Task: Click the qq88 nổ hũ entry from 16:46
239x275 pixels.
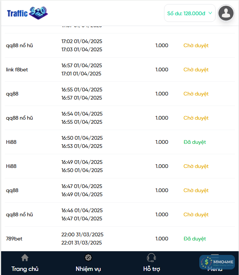Action: click(20, 215)
